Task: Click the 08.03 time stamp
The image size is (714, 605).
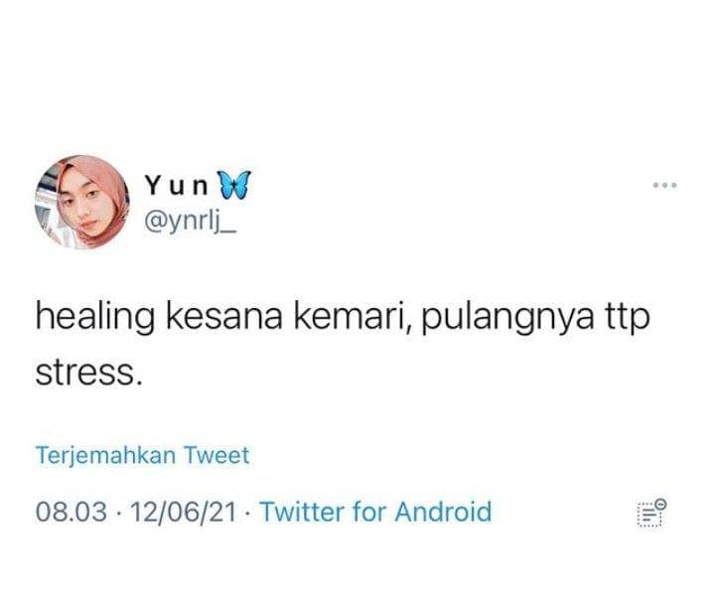Action: click(71, 512)
